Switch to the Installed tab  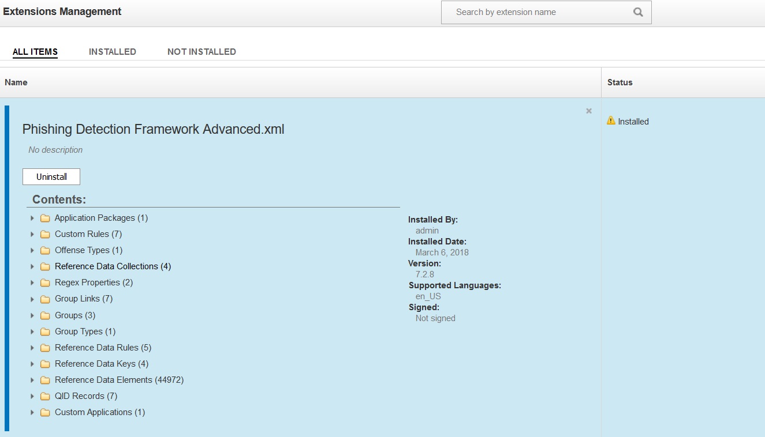[x=113, y=52]
